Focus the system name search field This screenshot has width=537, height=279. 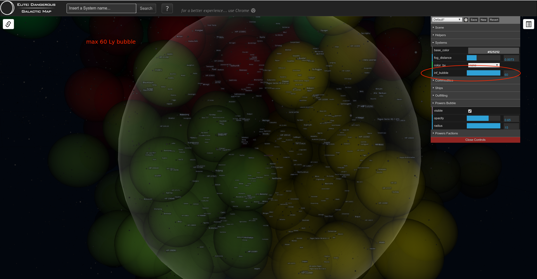tap(101, 8)
